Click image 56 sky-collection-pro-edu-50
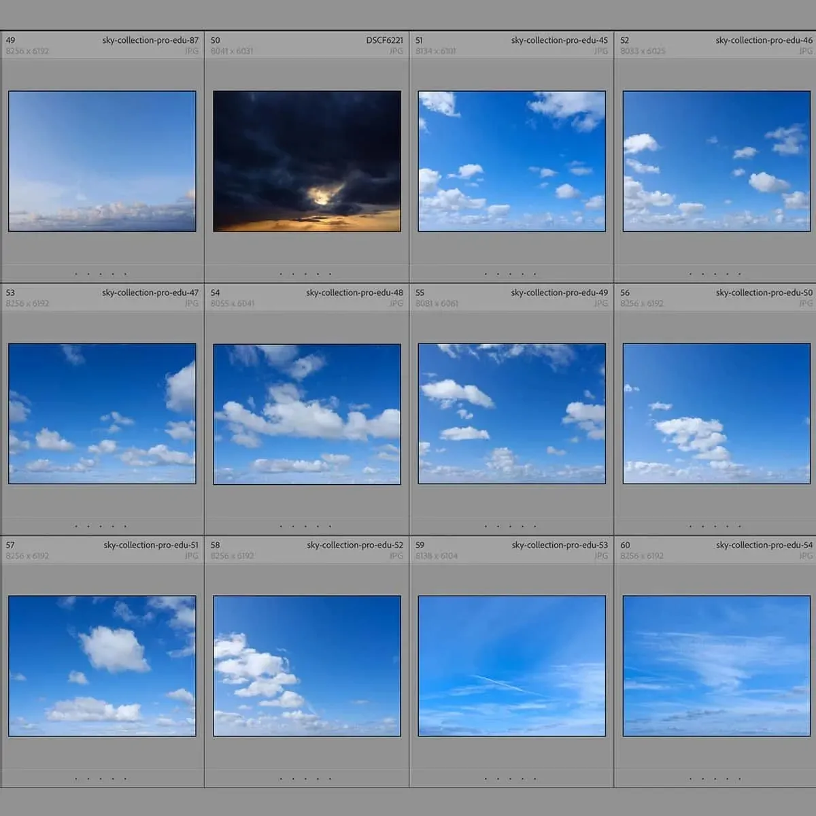The height and width of the screenshot is (816, 816). (x=716, y=413)
